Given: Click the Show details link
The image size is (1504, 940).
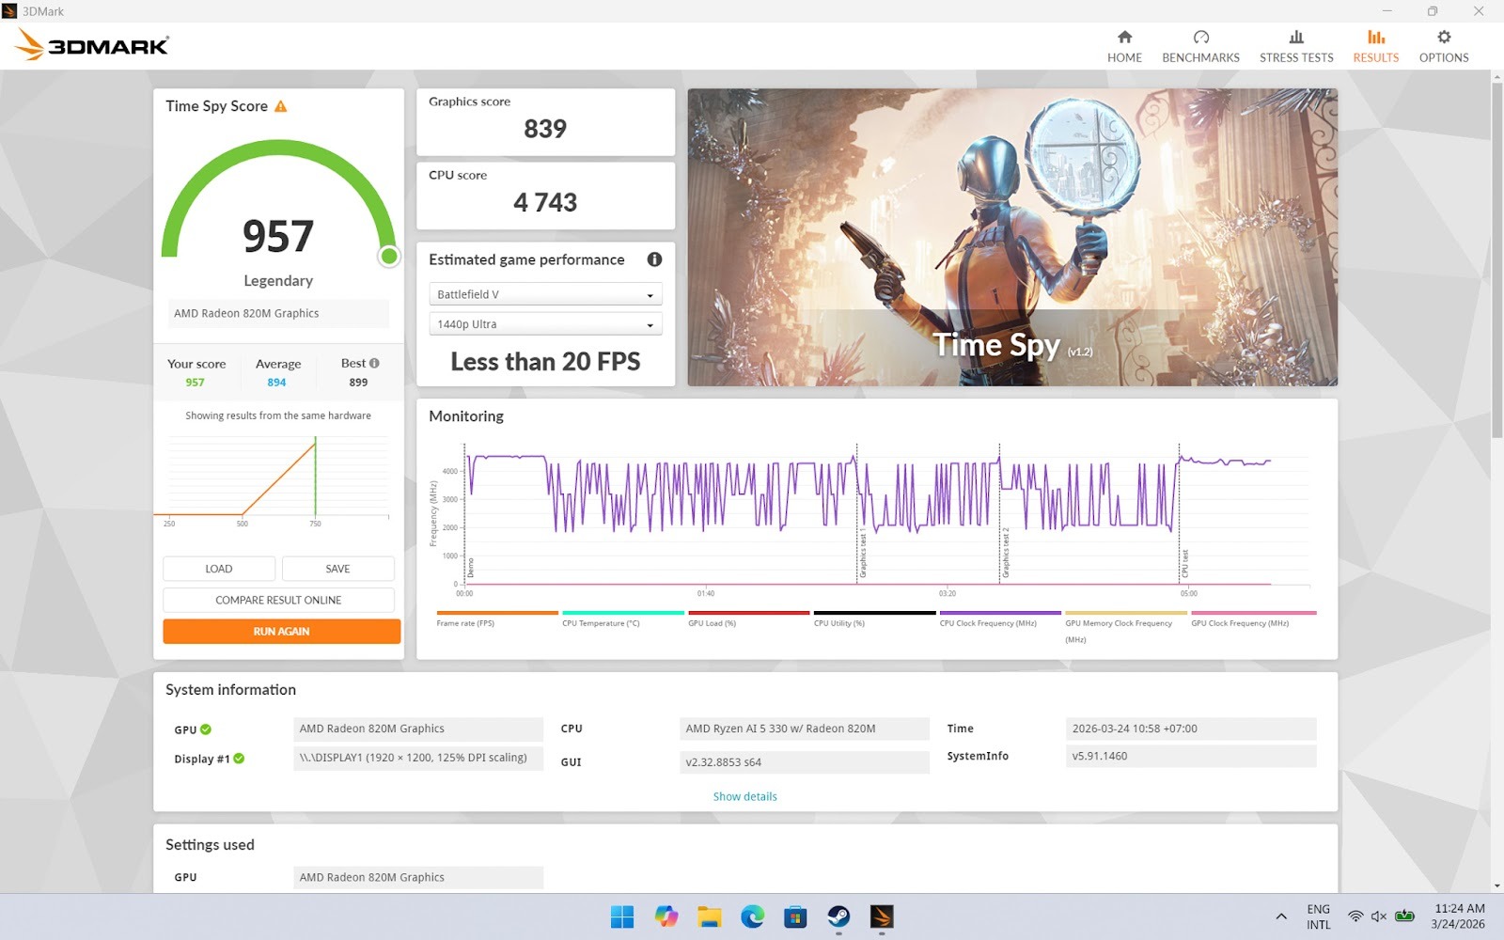Looking at the screenshot, I should 744,796.
